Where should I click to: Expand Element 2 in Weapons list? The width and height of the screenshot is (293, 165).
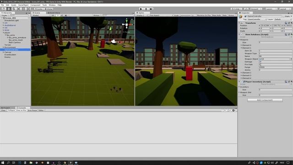pyautogui.click(x=241, y=72)
